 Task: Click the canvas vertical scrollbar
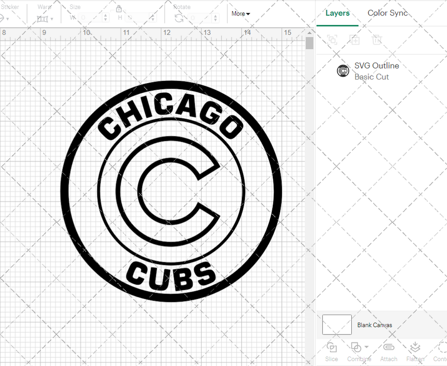click(x=310, y=43)
